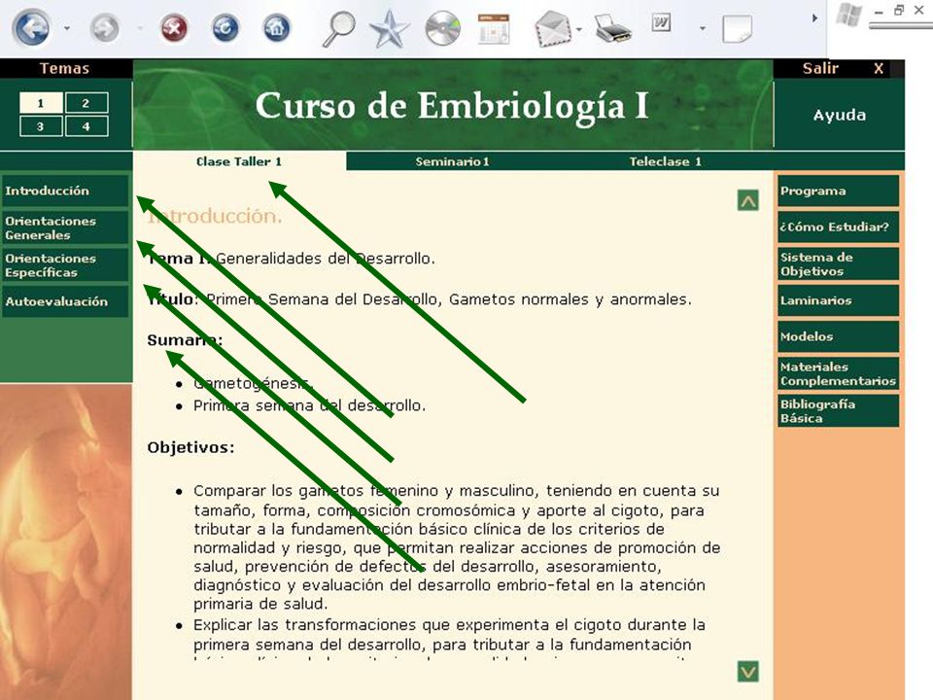Click the red Stop toolbar icon
The height and width of the screenshot is (700, 933).
click(x=174, y=28)
